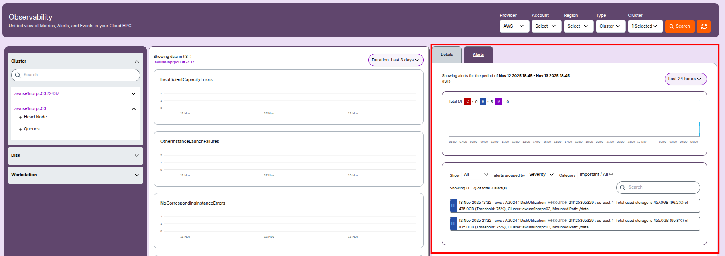The width and height of the screenshot is (725, 256).
Task: Select the awuse1nprpc03 tree entry
Action: click(x=30, y=109)
